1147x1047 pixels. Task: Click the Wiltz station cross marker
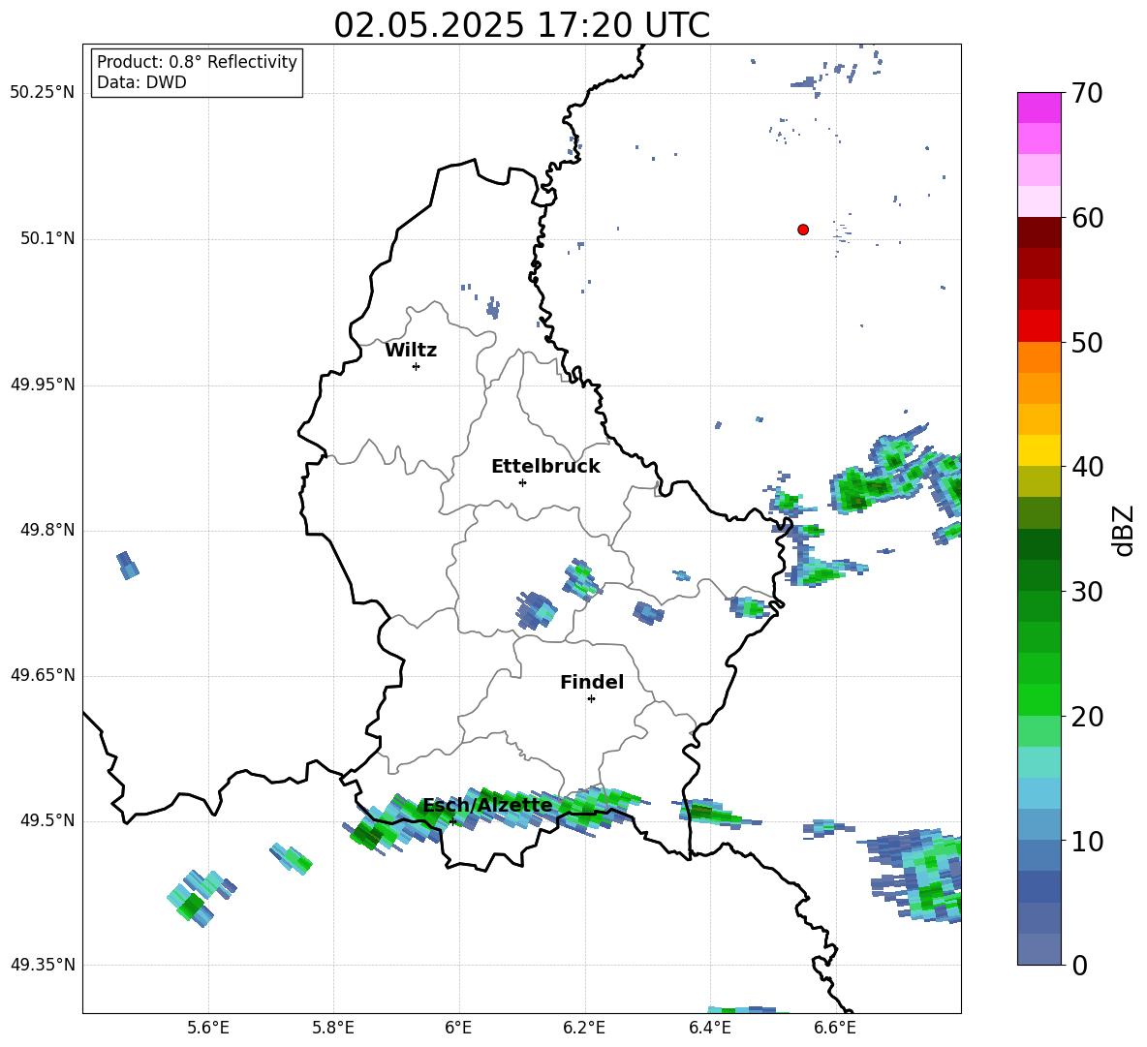[x=416, y=366]
